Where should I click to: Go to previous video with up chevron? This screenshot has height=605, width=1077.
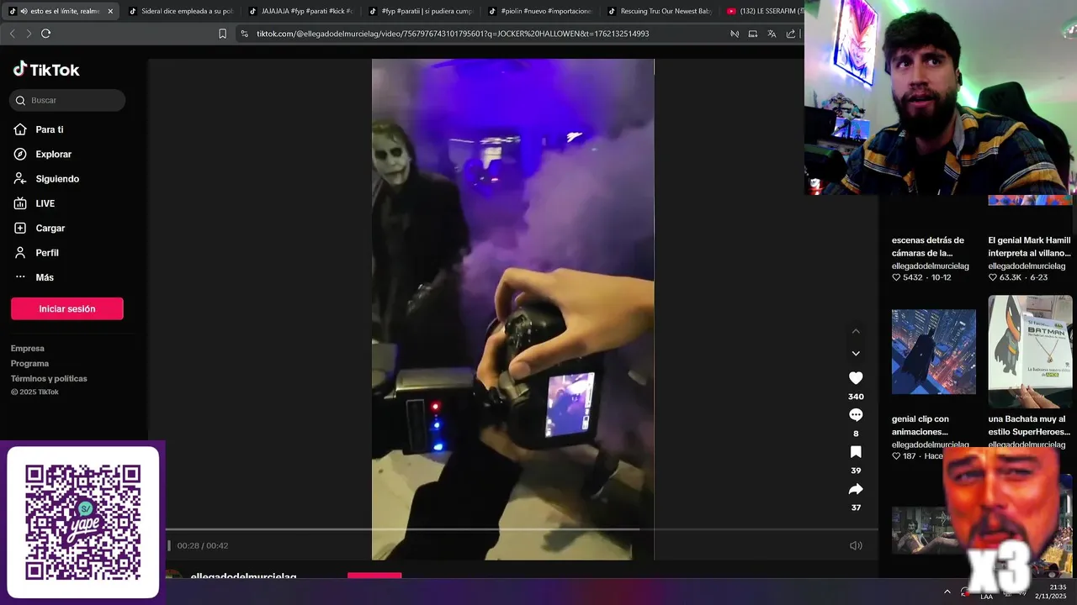coord(856,331)
